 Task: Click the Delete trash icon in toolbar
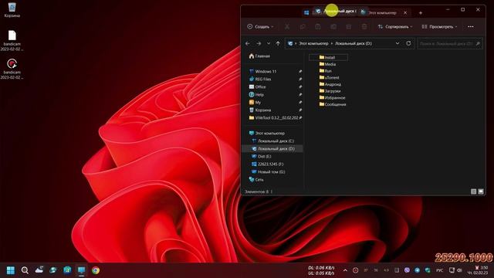[x=364, y=27]
